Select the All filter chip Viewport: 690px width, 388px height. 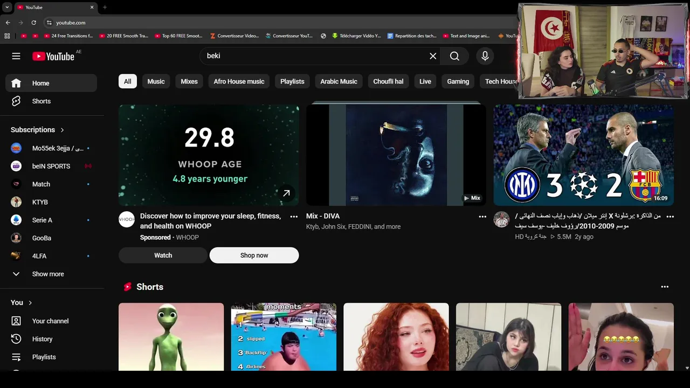coord(128,81)
